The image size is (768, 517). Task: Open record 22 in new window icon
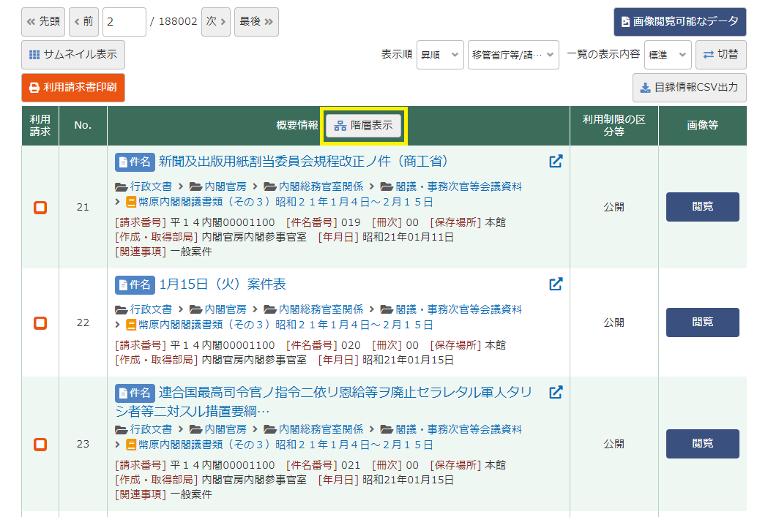pos(556,284)
